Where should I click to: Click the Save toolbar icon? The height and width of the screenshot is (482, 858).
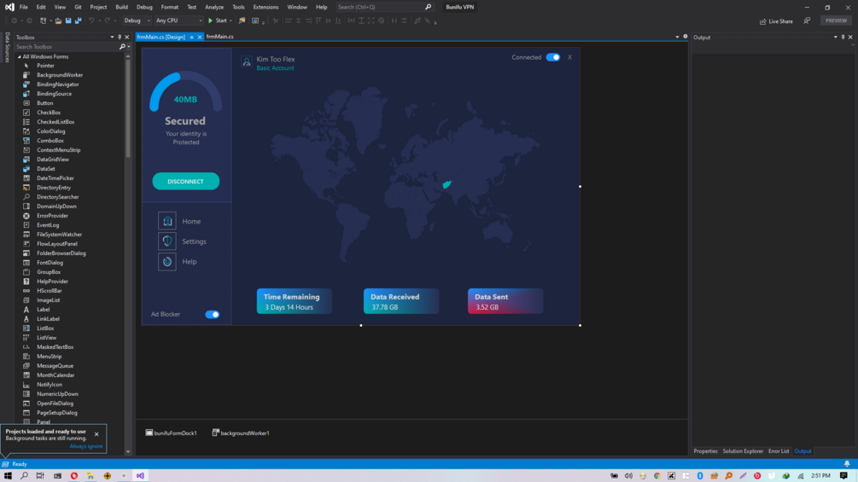coord(68,20)
